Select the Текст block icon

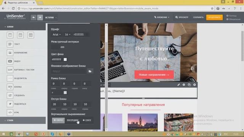[x=10, y=44]
